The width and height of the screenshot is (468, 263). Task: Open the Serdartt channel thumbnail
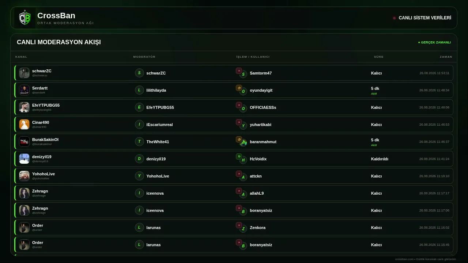[x=24, y=90]
